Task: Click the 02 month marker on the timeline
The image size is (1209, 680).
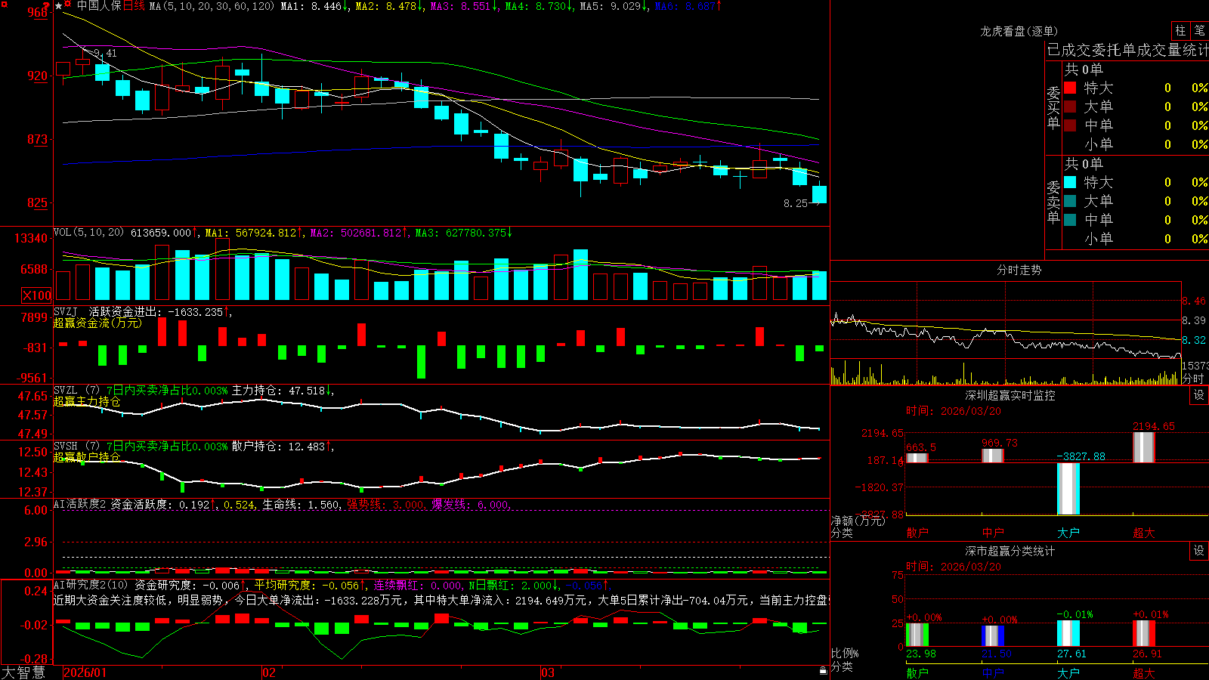Action: click(x=268, y=672)
